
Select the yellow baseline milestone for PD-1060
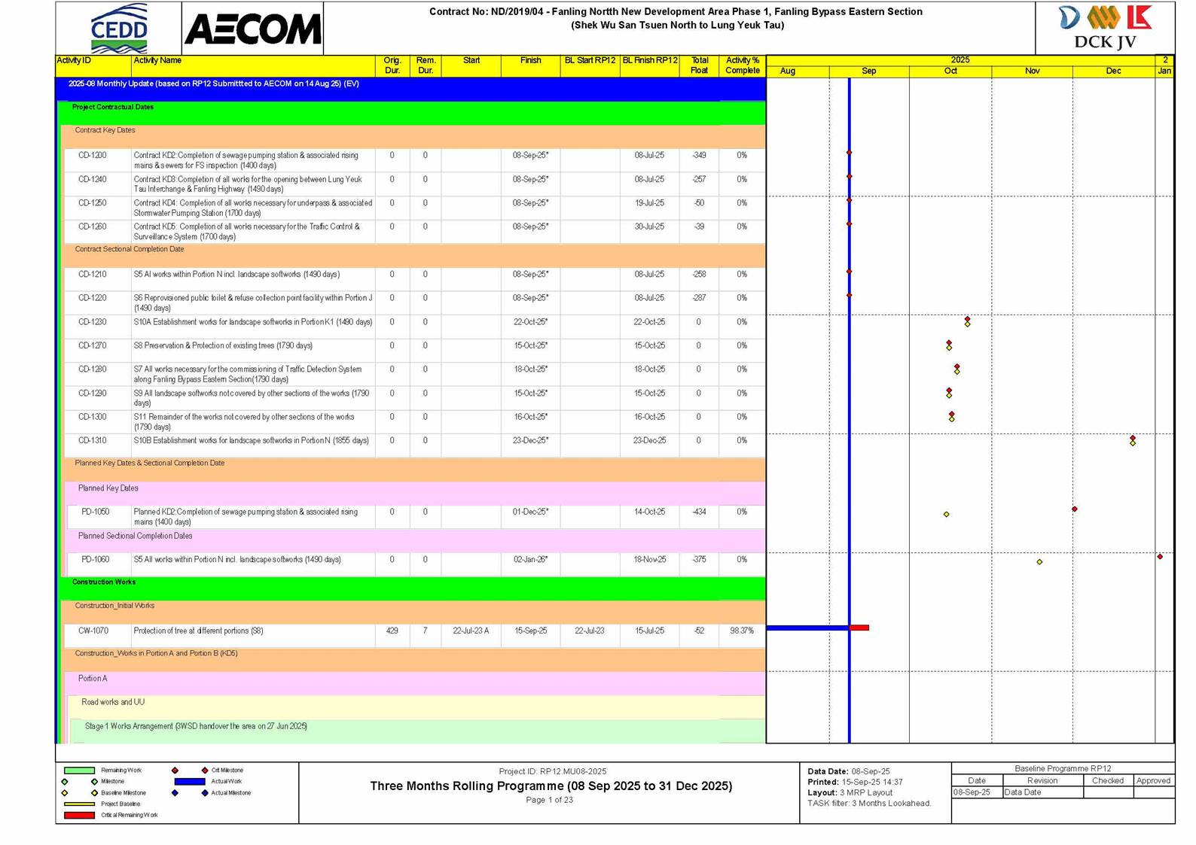coord(1039,562)
